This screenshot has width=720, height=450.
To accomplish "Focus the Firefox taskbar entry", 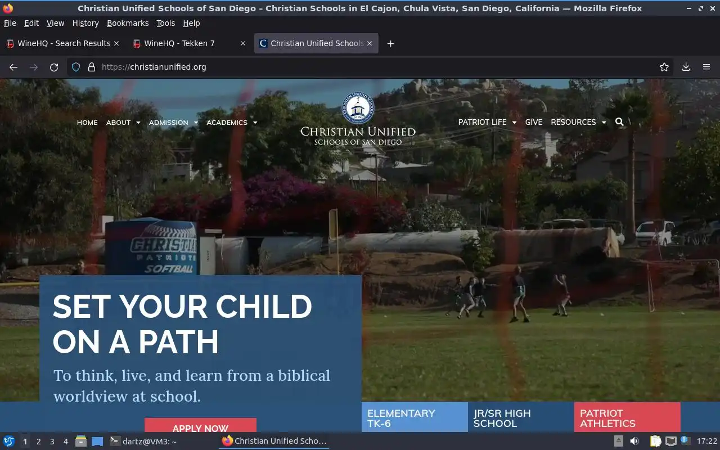I will click(x=274, y=441).
